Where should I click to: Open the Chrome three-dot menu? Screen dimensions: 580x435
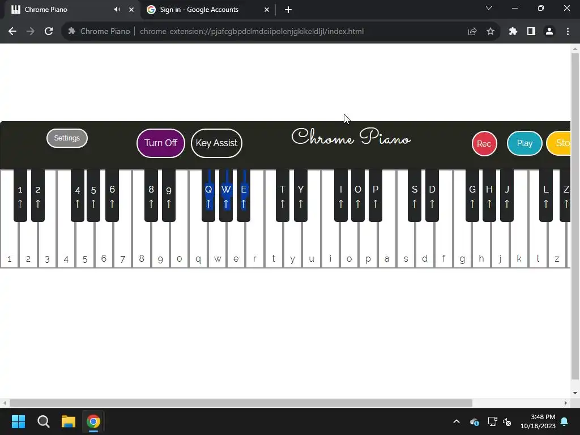click(x=568, y=32)
